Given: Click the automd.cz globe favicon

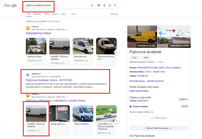Looking at the screenshot, I should click(28, 75).
